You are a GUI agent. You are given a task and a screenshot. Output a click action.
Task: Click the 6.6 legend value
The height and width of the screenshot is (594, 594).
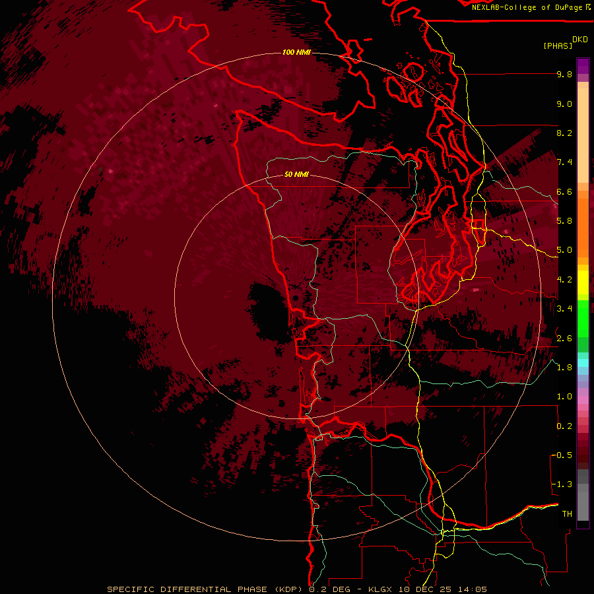(x=564, y=191)
